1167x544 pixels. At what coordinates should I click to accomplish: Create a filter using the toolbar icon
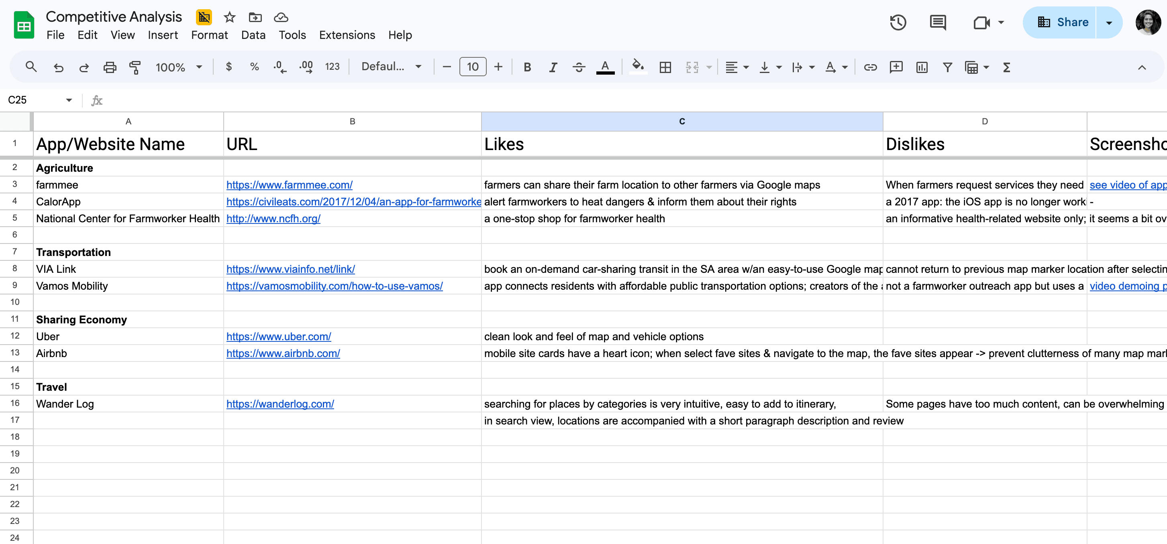pyautogui.click(x=947, y=67)
